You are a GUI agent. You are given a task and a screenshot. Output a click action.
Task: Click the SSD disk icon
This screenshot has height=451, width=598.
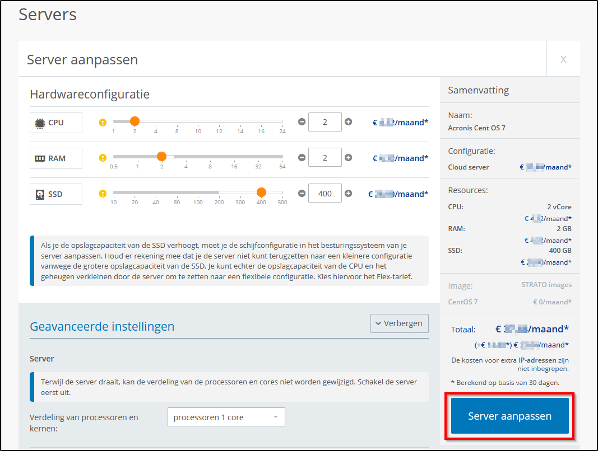pyautogui.click(x=40, y=194)
